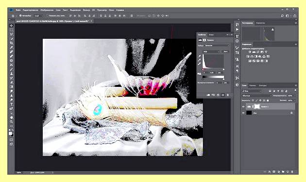Pick the white point eyedropper in Levels
This screenshot has width=306, height=182.
(200, 64)
